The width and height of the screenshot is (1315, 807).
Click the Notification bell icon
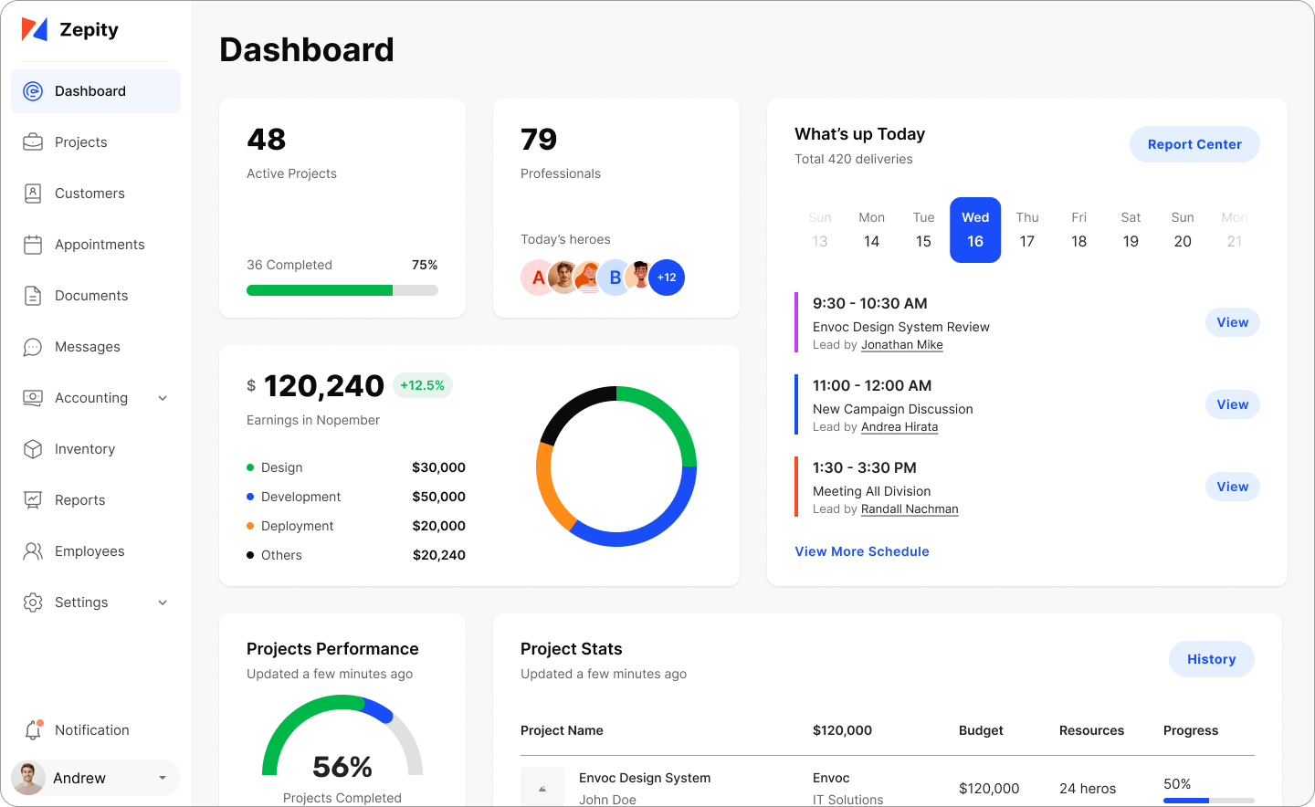click(x=33, y=729)
